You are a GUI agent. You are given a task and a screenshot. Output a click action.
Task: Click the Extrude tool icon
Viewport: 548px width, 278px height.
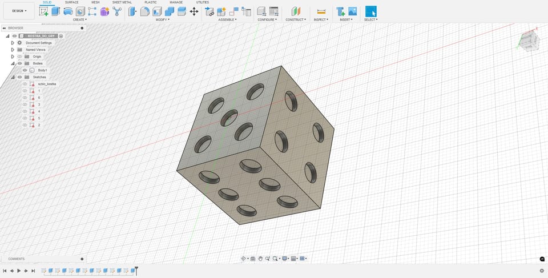[x=56, y=11]
